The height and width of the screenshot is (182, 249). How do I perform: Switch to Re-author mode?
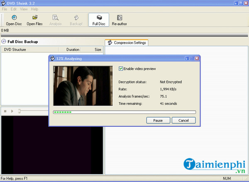tap(119, 20)
